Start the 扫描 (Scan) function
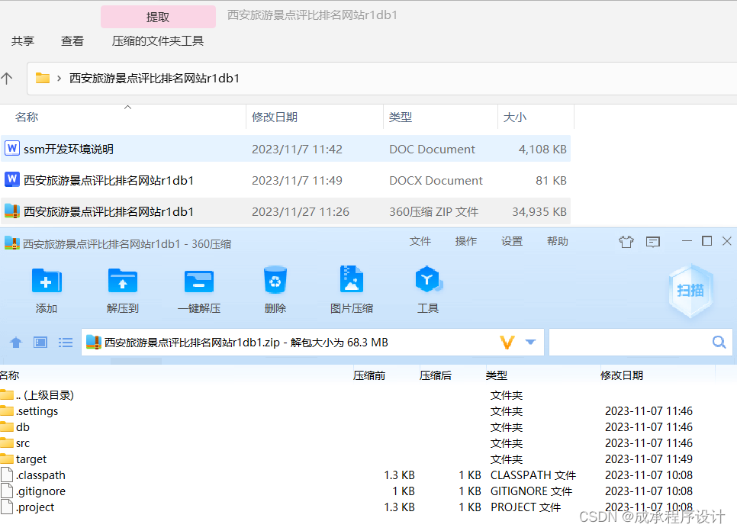The image size is (737, 531). click(690, 290)
